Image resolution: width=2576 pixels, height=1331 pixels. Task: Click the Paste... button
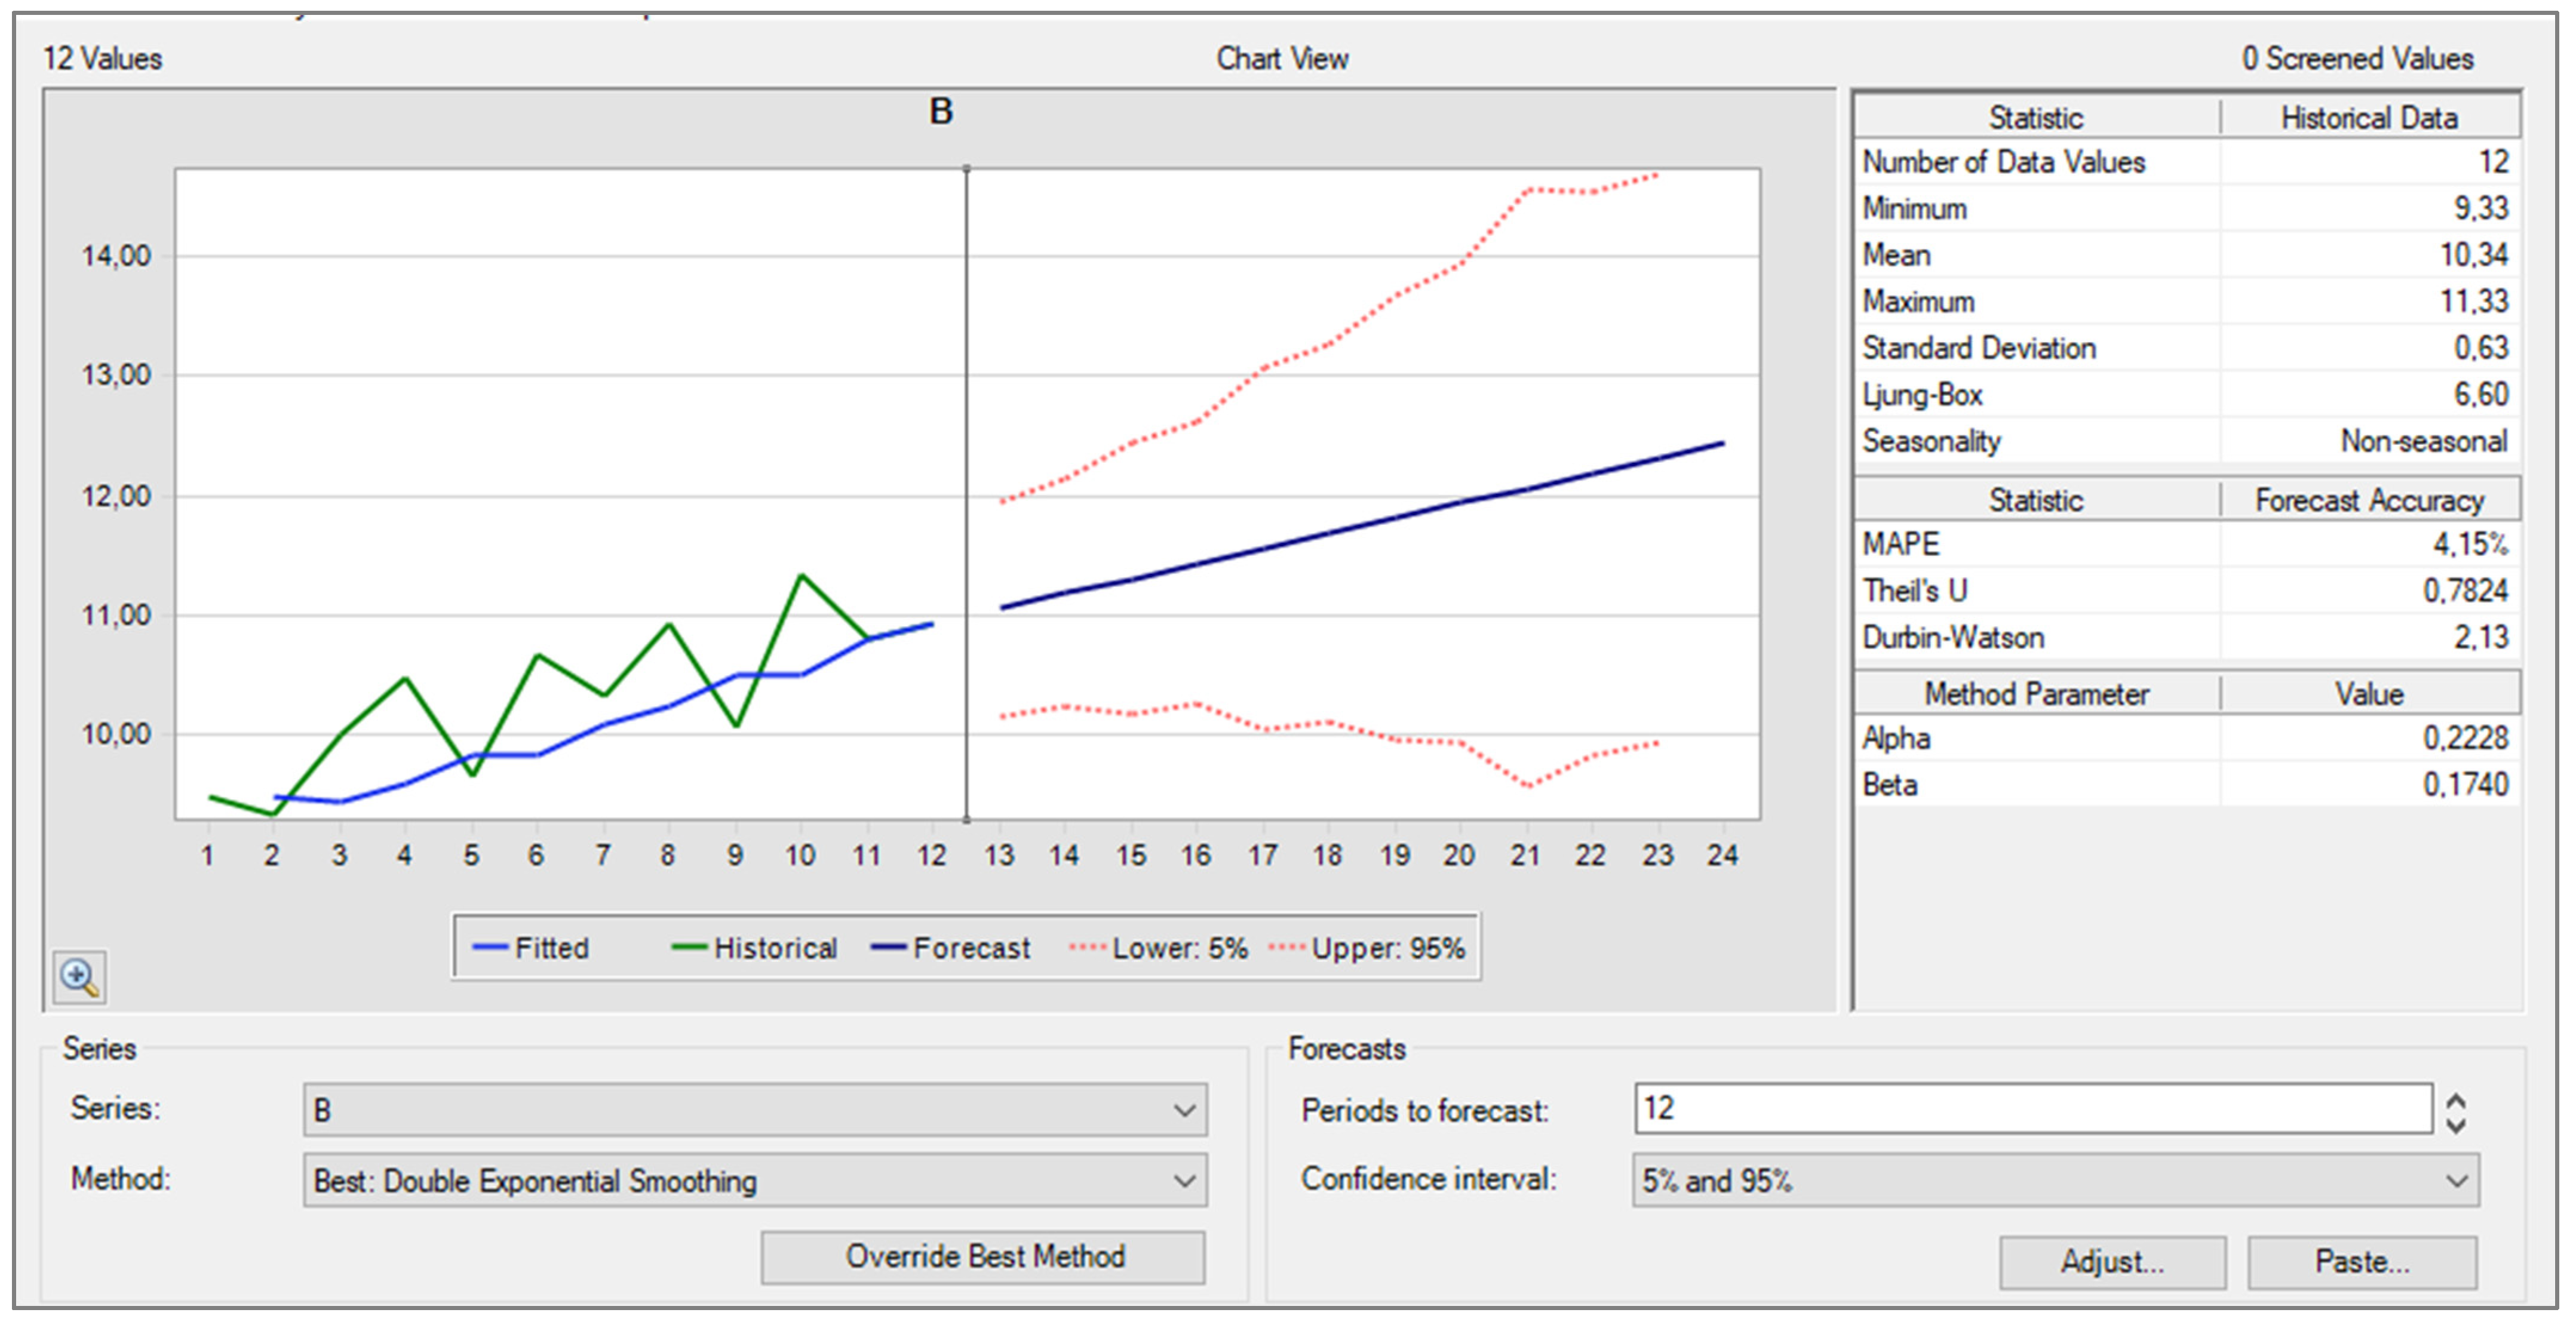point(2362,1262)
